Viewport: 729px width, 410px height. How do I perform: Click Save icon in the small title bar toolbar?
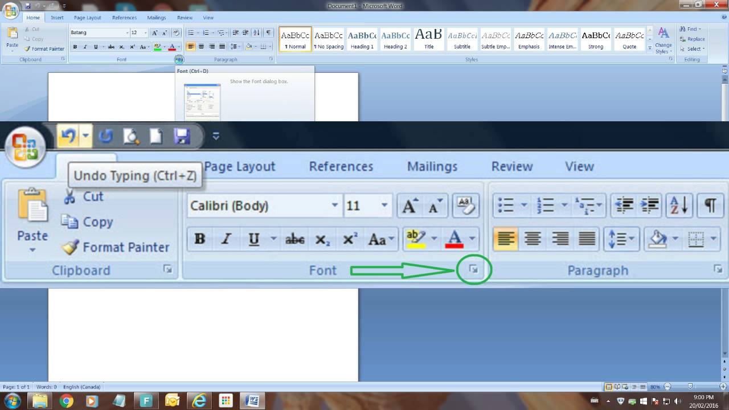[x=28, y=6]
